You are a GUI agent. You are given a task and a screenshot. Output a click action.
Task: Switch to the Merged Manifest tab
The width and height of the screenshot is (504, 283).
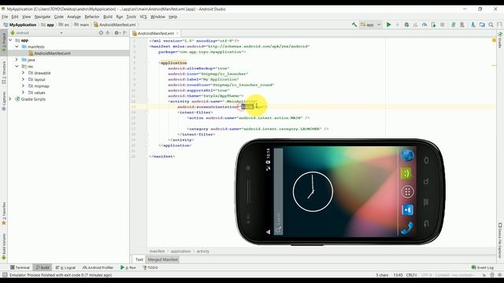click(x=163, y=259)
